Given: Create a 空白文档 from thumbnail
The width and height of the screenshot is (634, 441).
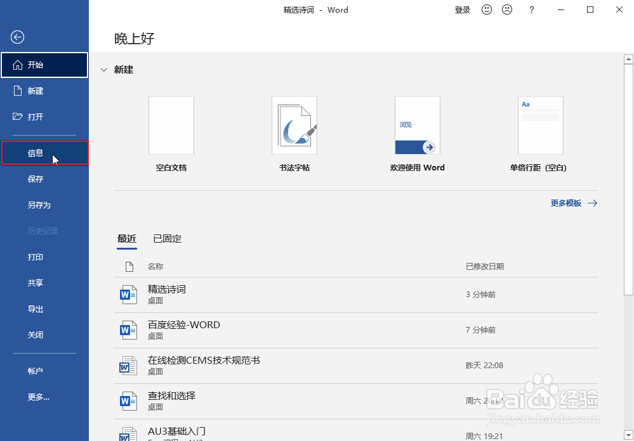Looking at the screenshot, I should [x=171, y=125].
